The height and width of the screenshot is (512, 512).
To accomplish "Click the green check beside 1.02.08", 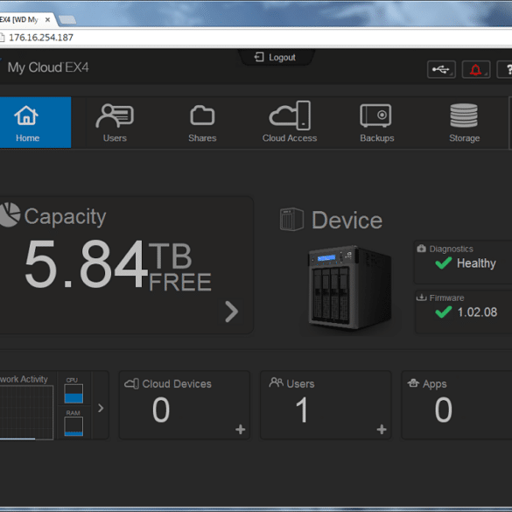I will 444,312.
